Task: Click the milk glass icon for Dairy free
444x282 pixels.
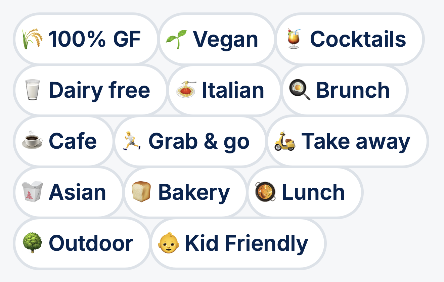Action: [x=32, y=90]
